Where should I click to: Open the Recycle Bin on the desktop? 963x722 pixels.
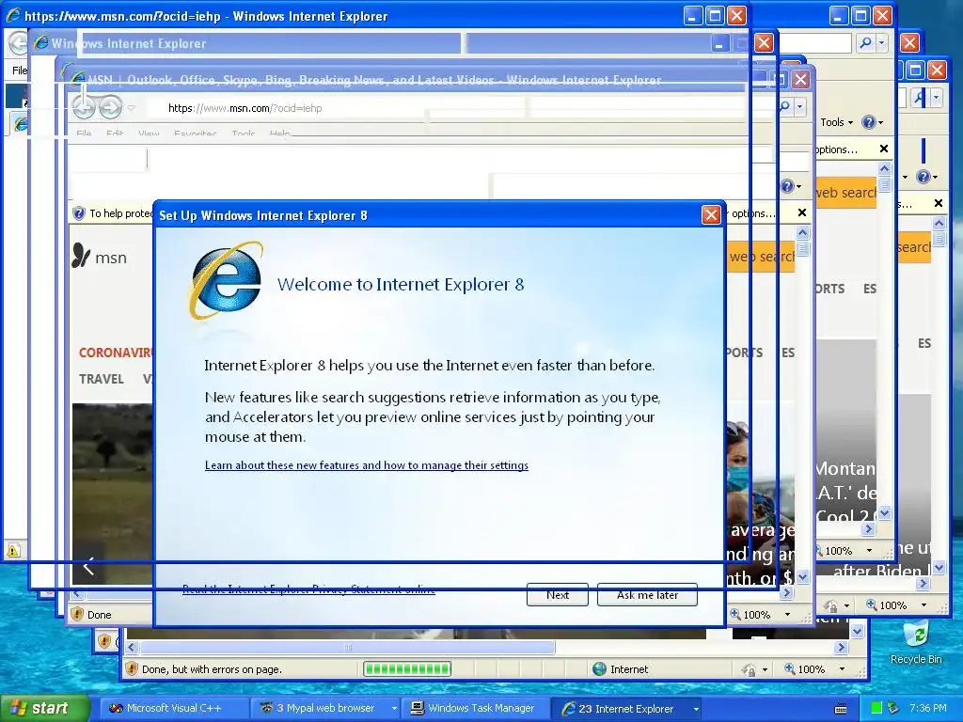(x=916, y=641)
